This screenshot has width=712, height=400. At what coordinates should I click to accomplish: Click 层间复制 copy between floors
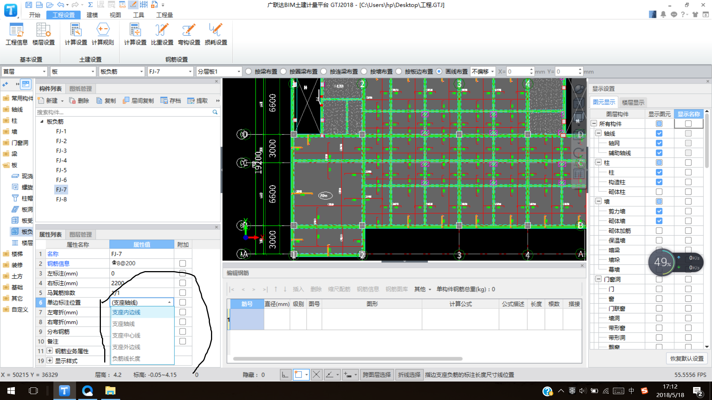(138, 101)
